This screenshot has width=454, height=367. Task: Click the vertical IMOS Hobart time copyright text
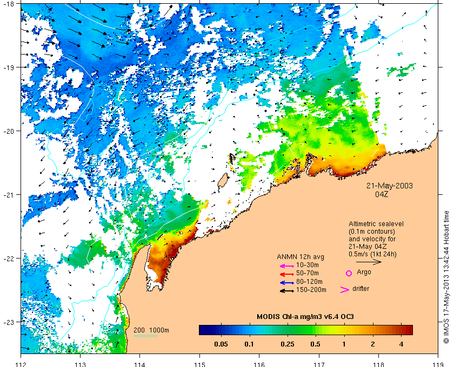tap(446, 277)
